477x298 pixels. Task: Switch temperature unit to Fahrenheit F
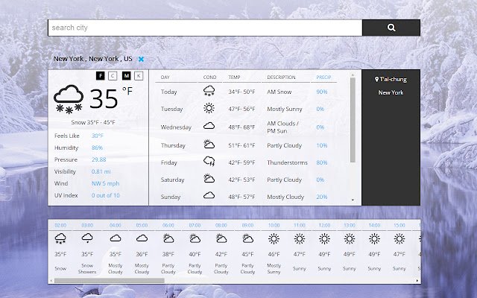pyautogui.click(x=101, y=76)
